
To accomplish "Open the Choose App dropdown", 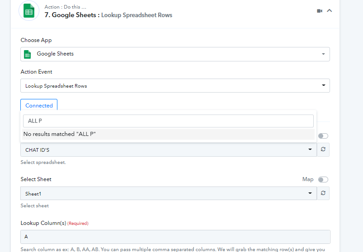I will tap(175, 54).
